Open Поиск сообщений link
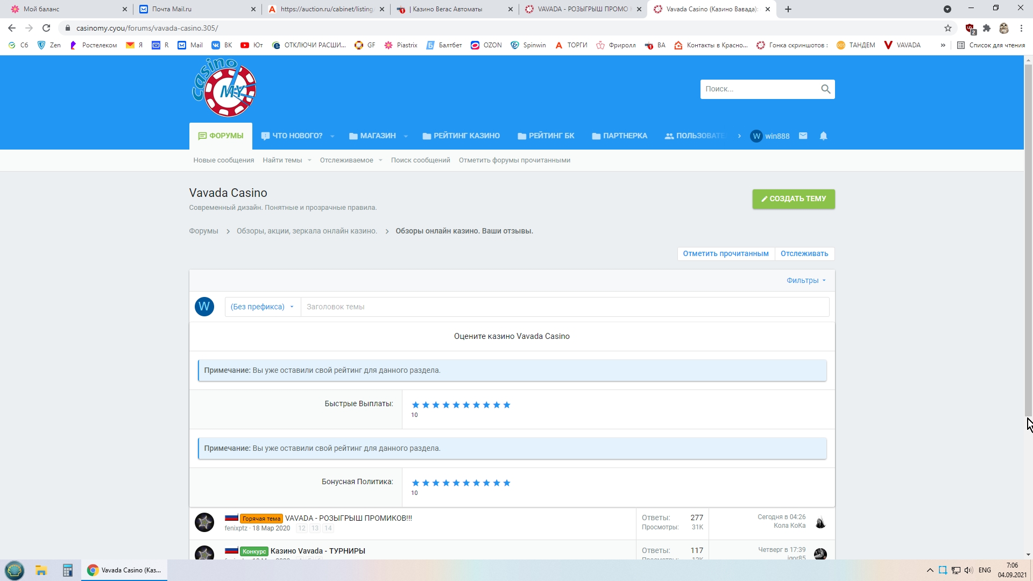 (x=421, y=160)
